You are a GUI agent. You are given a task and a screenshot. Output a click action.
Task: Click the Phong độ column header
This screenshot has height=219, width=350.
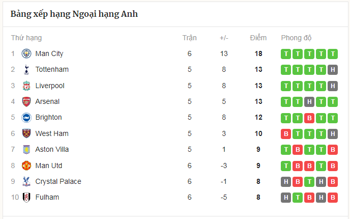pos(296,38)
